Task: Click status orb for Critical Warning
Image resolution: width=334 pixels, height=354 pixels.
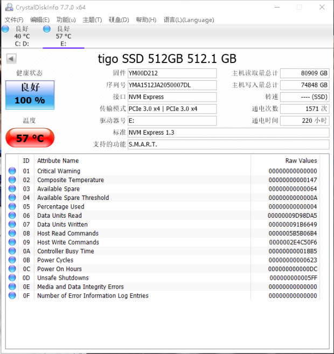Action: [12, 171]
